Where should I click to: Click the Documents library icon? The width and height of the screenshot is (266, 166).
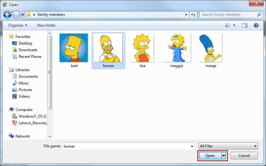[15, 77]
